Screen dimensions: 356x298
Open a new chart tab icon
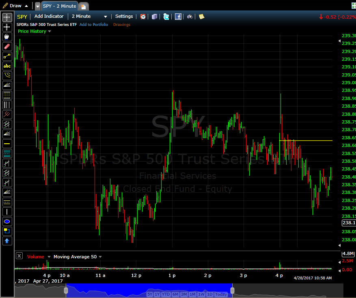point(84,6)
